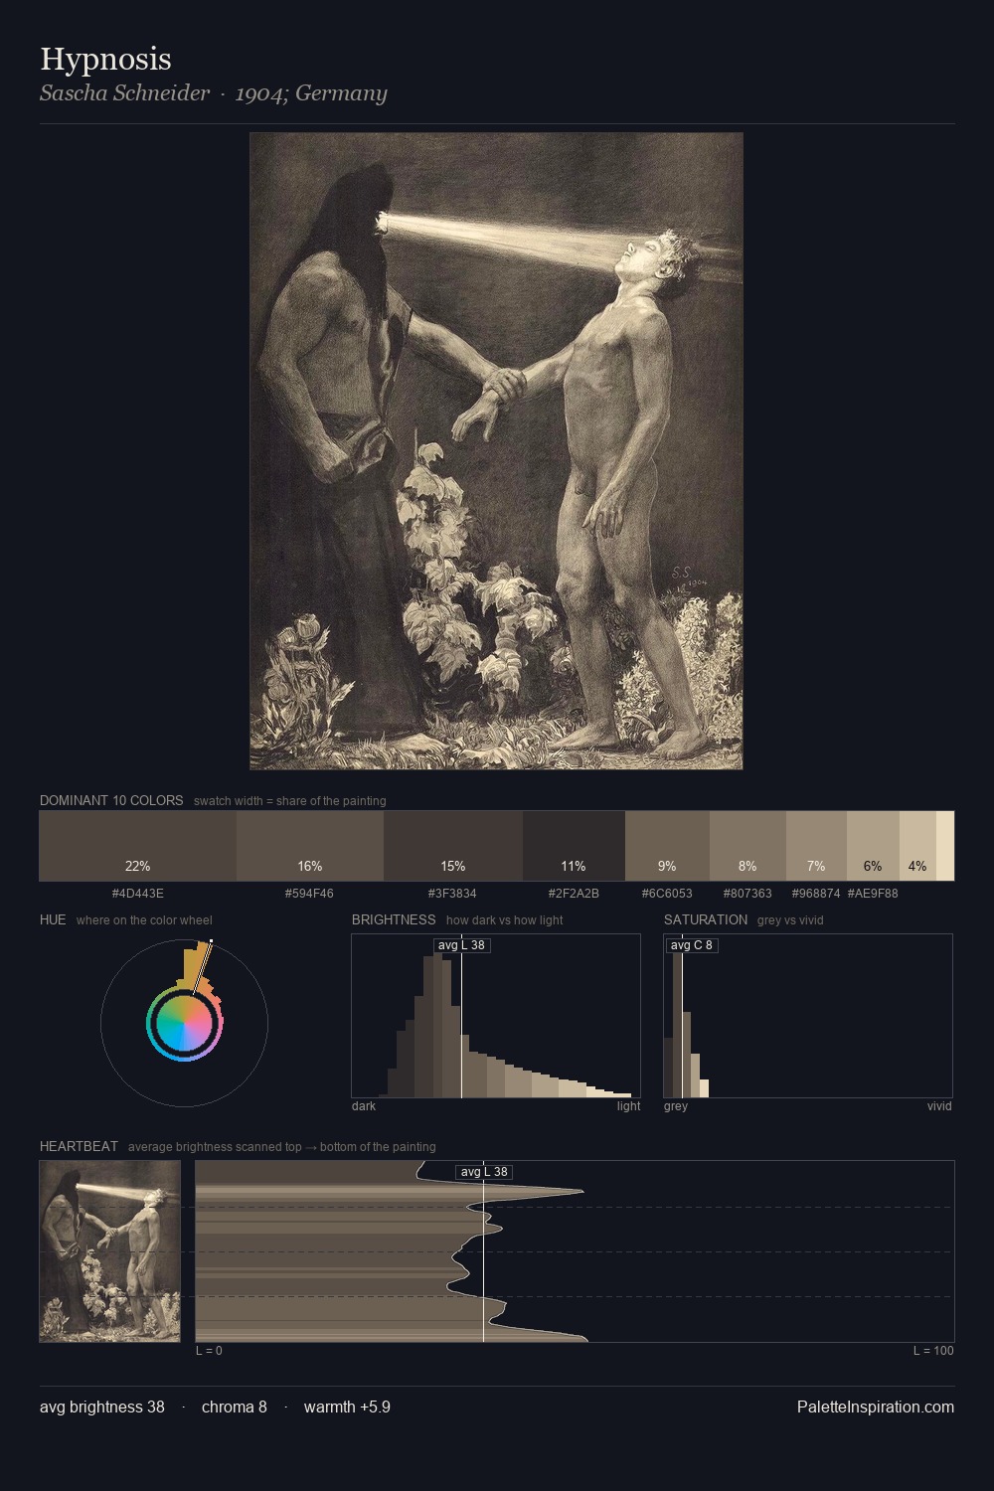Click the "warmth +5.9" footer stat
Image resolution: width=994 pixels, height=1491 pixels.
[x=347, y=1408]
